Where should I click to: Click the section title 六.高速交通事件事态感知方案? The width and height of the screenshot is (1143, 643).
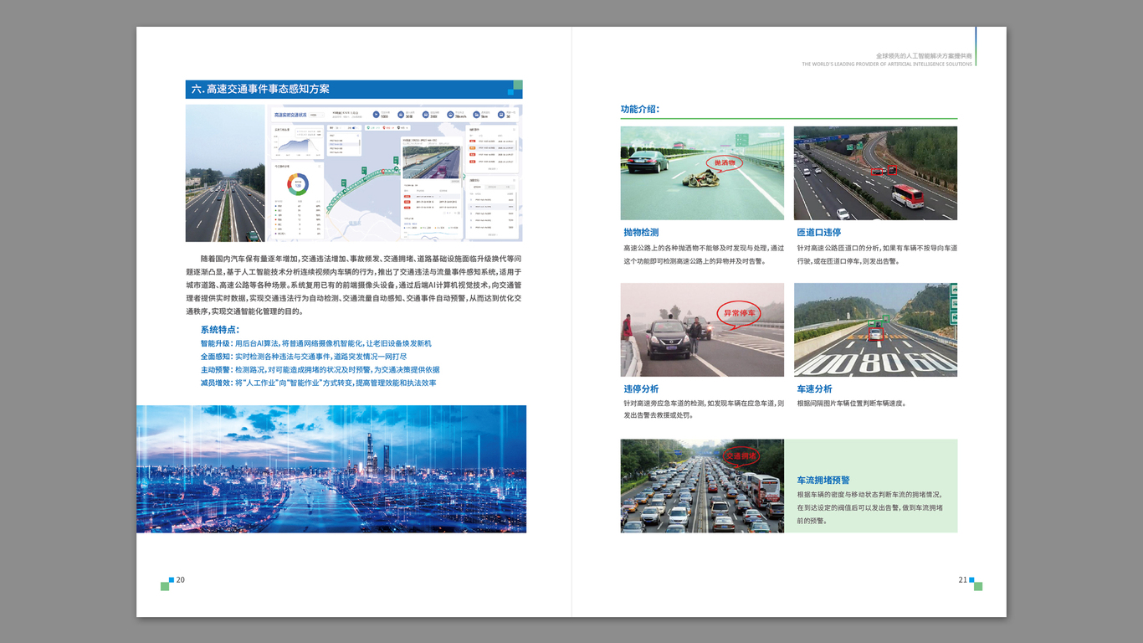(260, 89)
